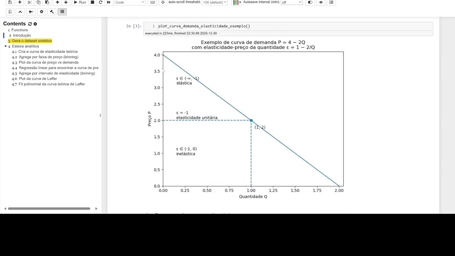Open Fit polinomial da curva teórica de Laffer

pos(52,84)
